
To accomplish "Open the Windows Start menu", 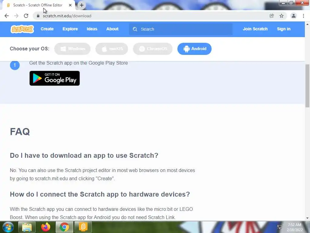I will [x=8, y=227].
